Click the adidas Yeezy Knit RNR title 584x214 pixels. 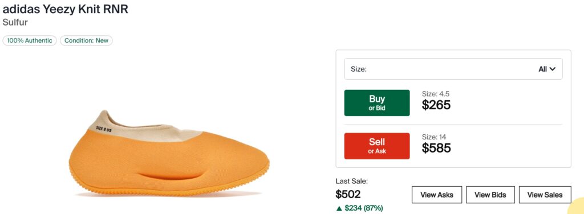pyautogui.click(x=65, y=9)
